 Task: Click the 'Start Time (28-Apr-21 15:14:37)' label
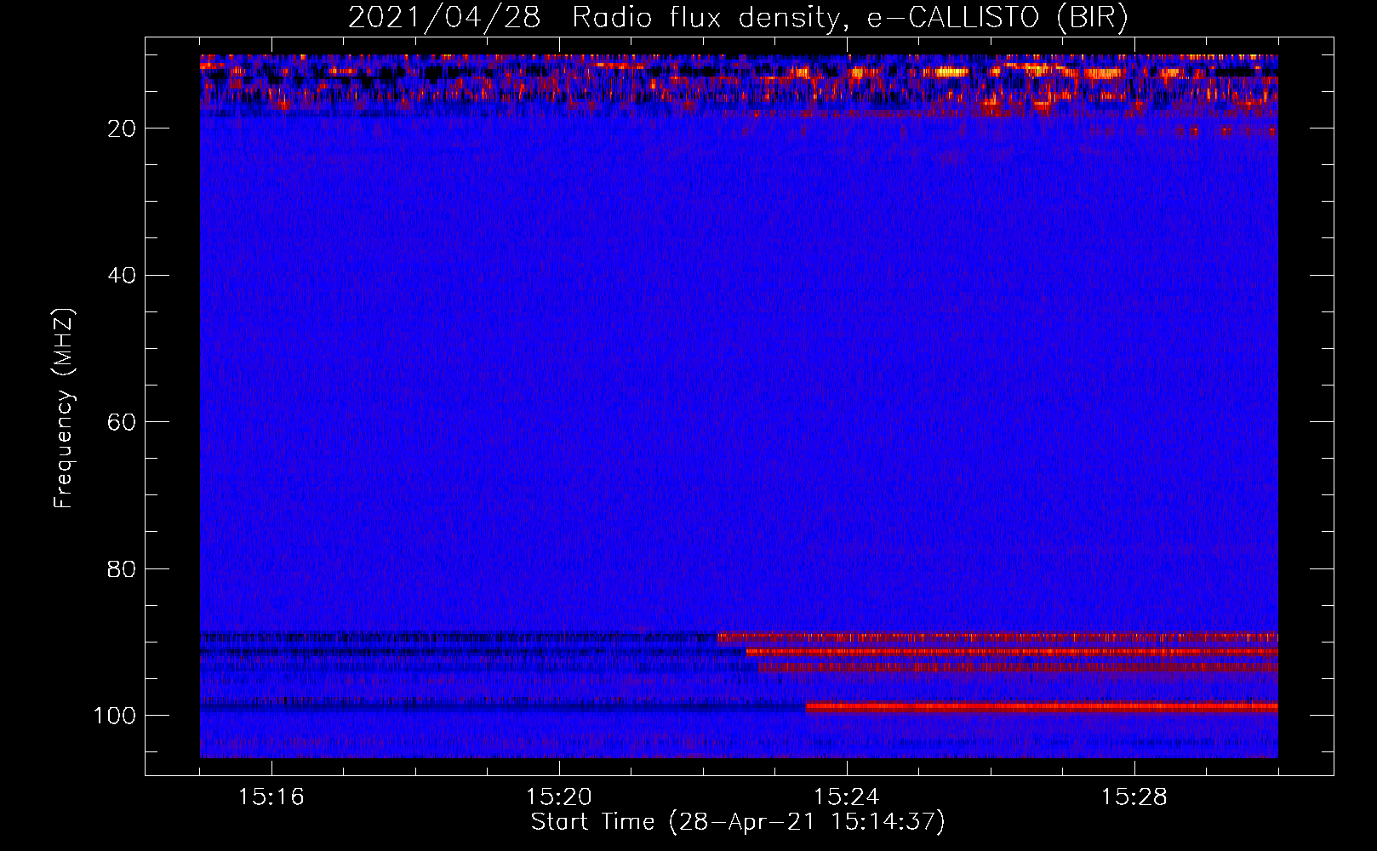[738, 822]
